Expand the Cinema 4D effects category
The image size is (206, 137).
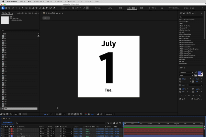[x=179, y=28]
